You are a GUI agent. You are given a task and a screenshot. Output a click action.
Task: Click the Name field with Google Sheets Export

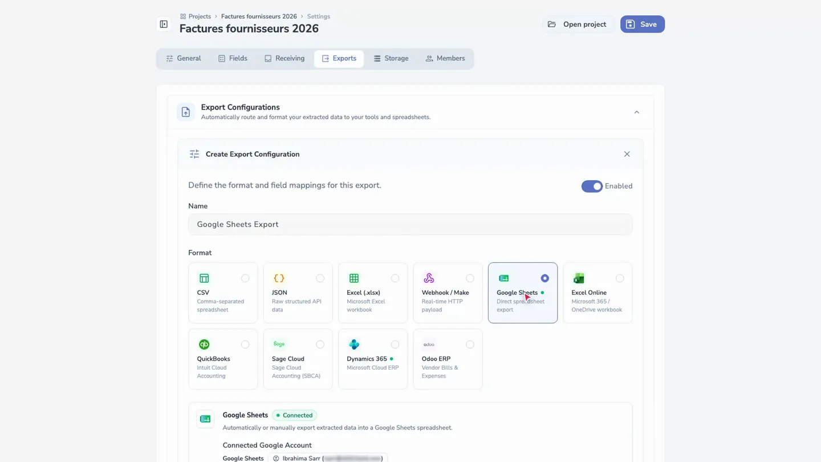(x=410, y=225)
